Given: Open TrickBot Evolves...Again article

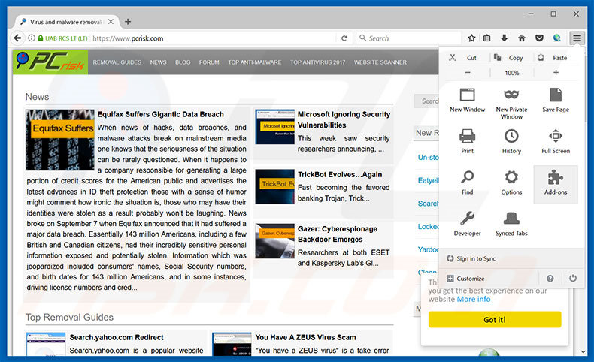Looking at the screenshot, I should click(340, 174).
